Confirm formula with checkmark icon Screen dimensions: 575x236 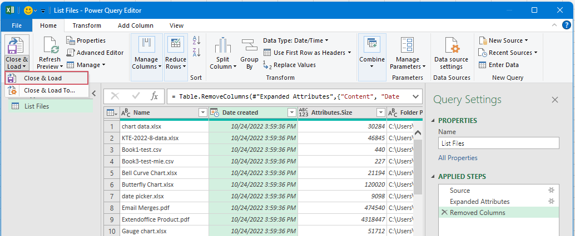[x=136, y=96]
